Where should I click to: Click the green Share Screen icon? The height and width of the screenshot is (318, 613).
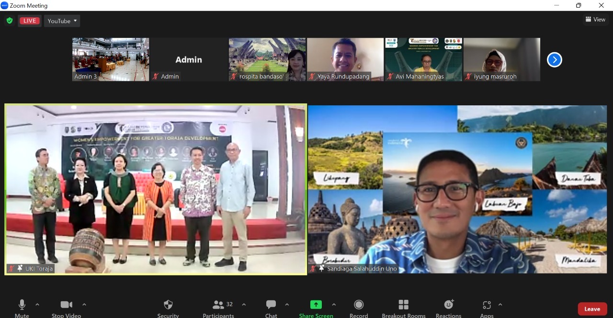pos(316,305)
